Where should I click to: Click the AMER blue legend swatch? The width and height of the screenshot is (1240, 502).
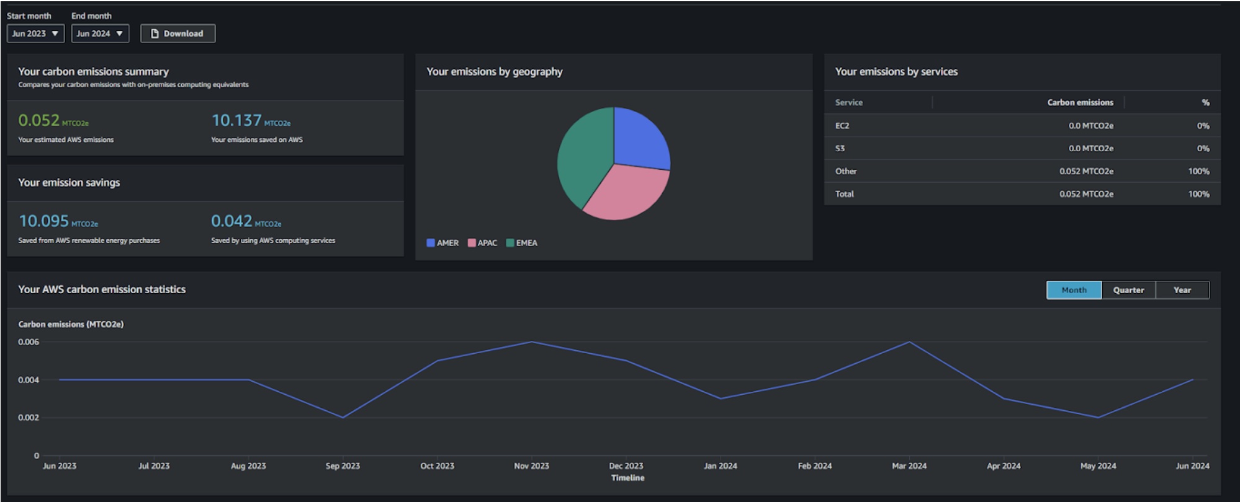click(x=431, y=243)
